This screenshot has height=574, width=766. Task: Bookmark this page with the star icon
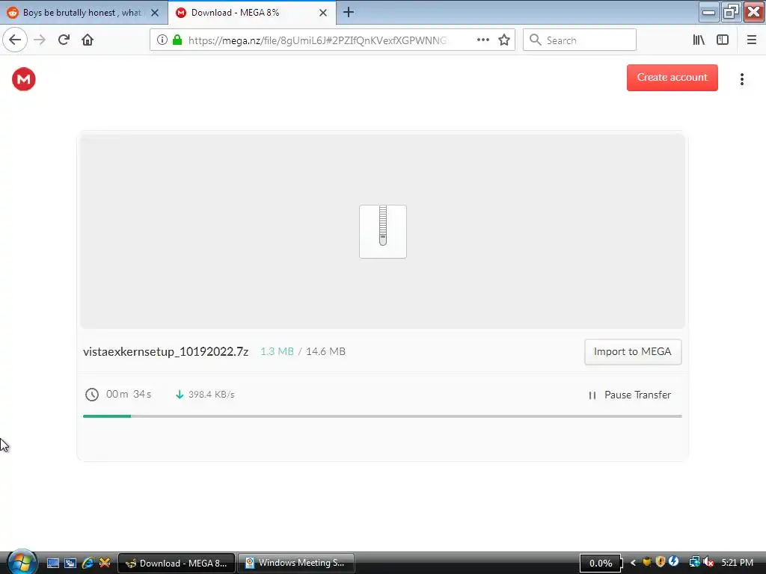[504, 40]
